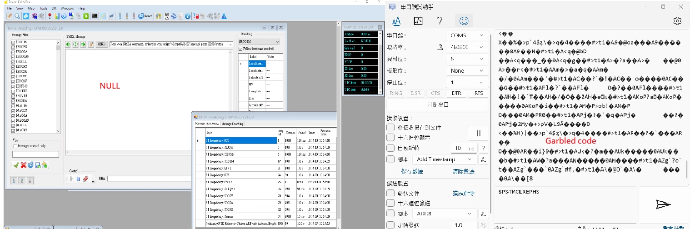The height and width of the screenshot is (229, 690).
Task: Click the Reset icon in the main toolbar
Action: [x=145, y=16]
